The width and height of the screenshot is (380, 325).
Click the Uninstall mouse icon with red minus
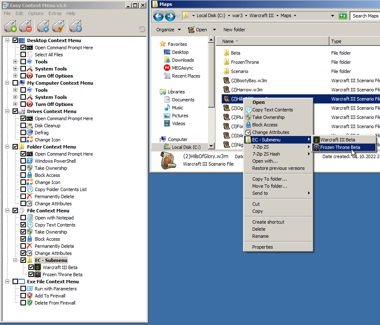pos(26,26)
